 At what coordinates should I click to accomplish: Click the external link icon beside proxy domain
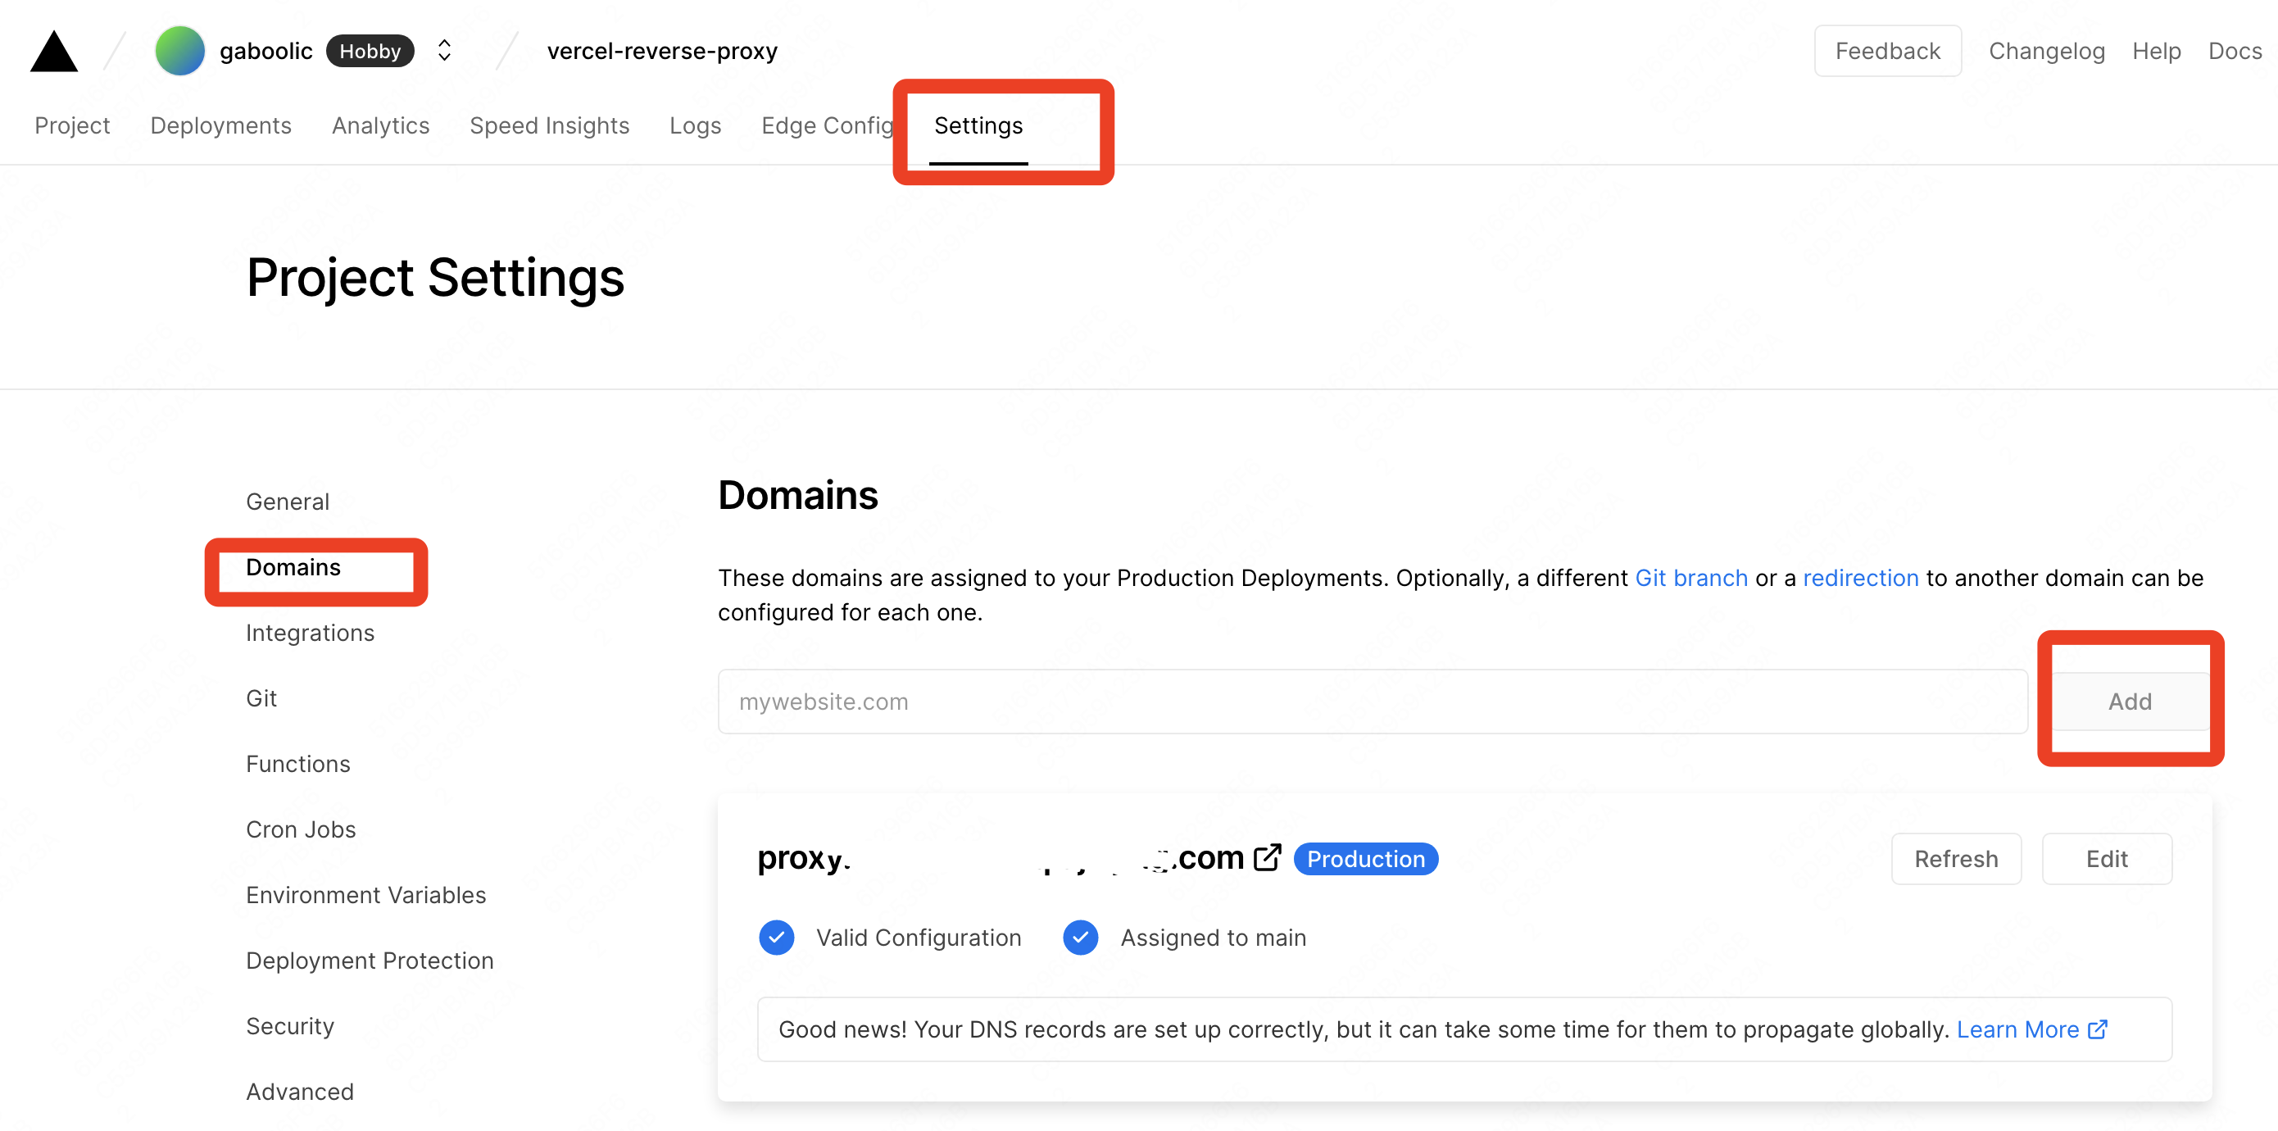pos(1267,857)
